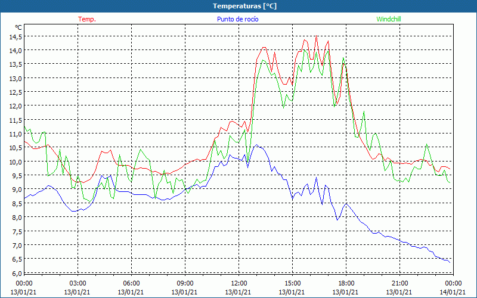Click the red 'Temp.' legend label
This screenshot has width=477, height=298.
coord(87,19)
